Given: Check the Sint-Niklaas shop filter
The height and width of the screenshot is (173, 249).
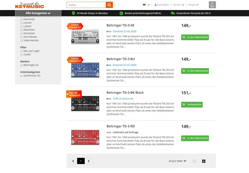Looking at the screenshot, I should 21,37.
